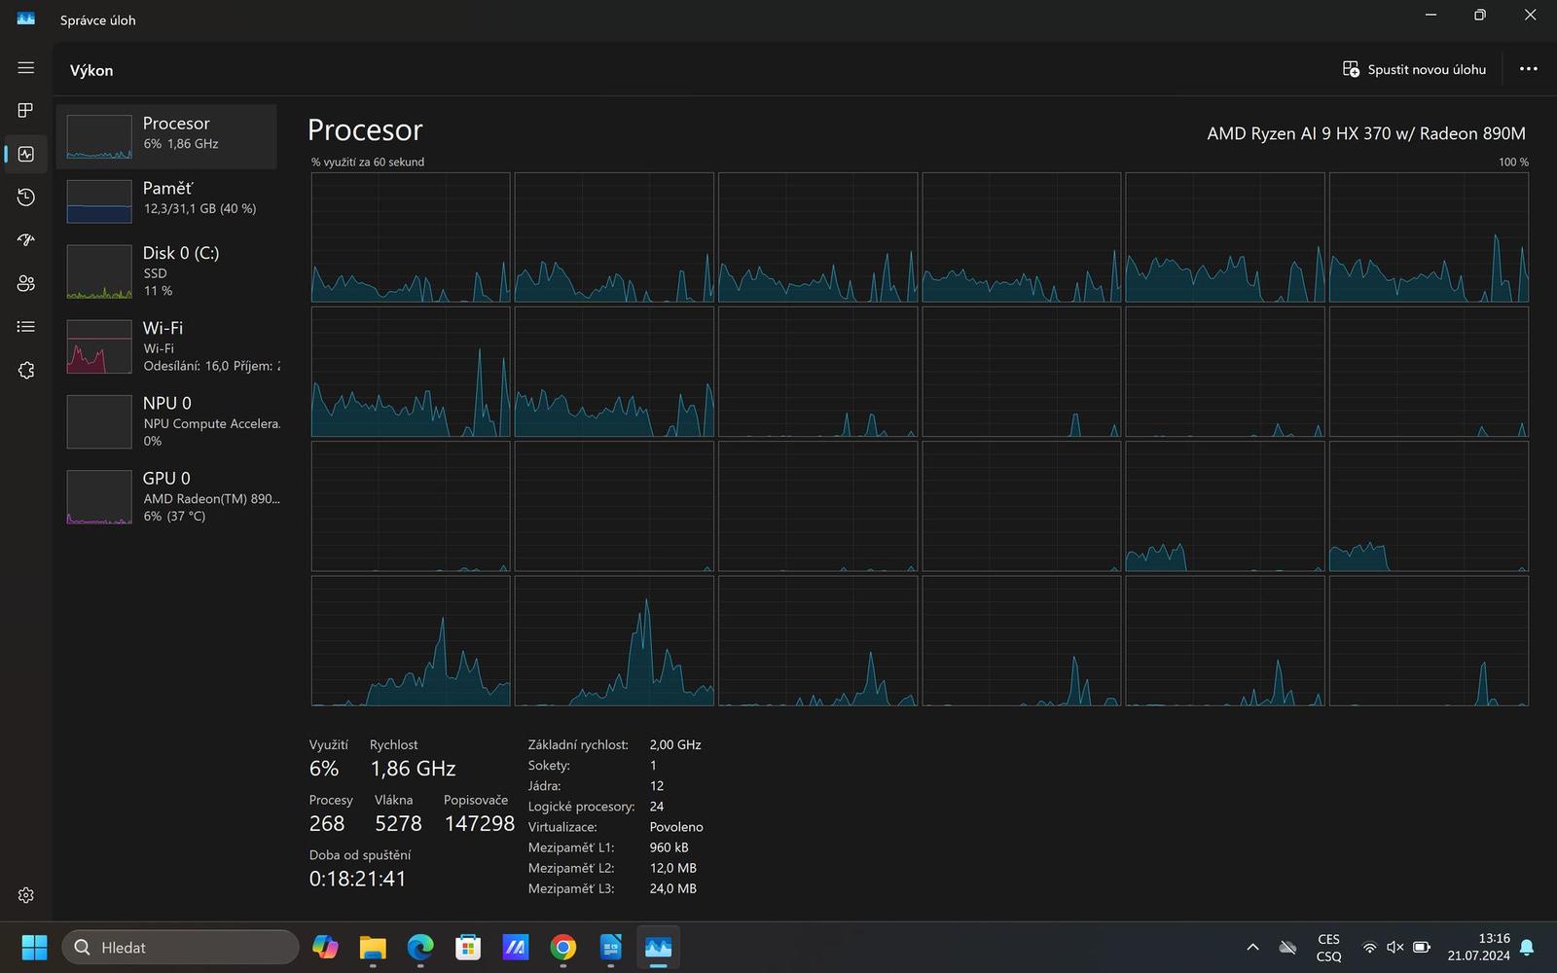1557x973 pixels.
Task: Click the Task Manager taskbar icon
Action: (x=659, y=947)
